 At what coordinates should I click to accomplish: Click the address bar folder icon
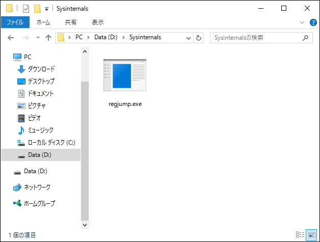pos(61,38)
